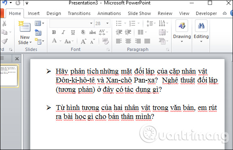
Task: Click the first bullet text starting 'Hãy phân tích'
Action: point(137,80)
